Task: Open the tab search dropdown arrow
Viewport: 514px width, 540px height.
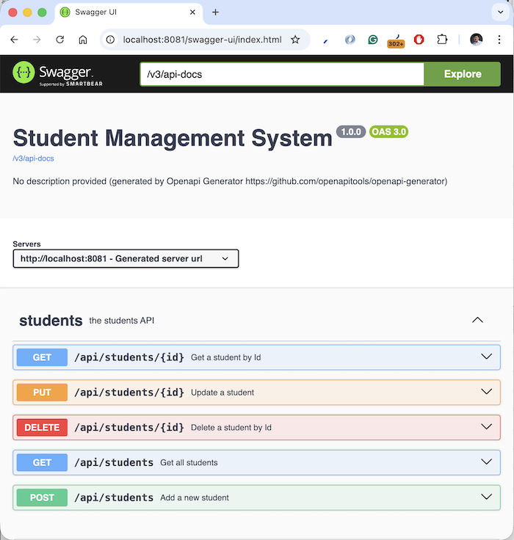Action: (499, 12)
